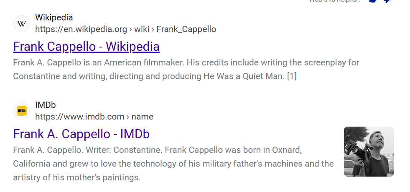This screenshot has width=410, height=192.
Task: Click the 'Frank_Cappello' breadcrumb segment
Action: (186, 29)
